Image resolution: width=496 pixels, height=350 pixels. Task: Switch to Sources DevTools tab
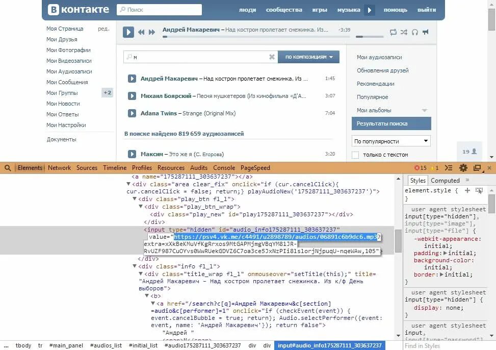[87, 168]
